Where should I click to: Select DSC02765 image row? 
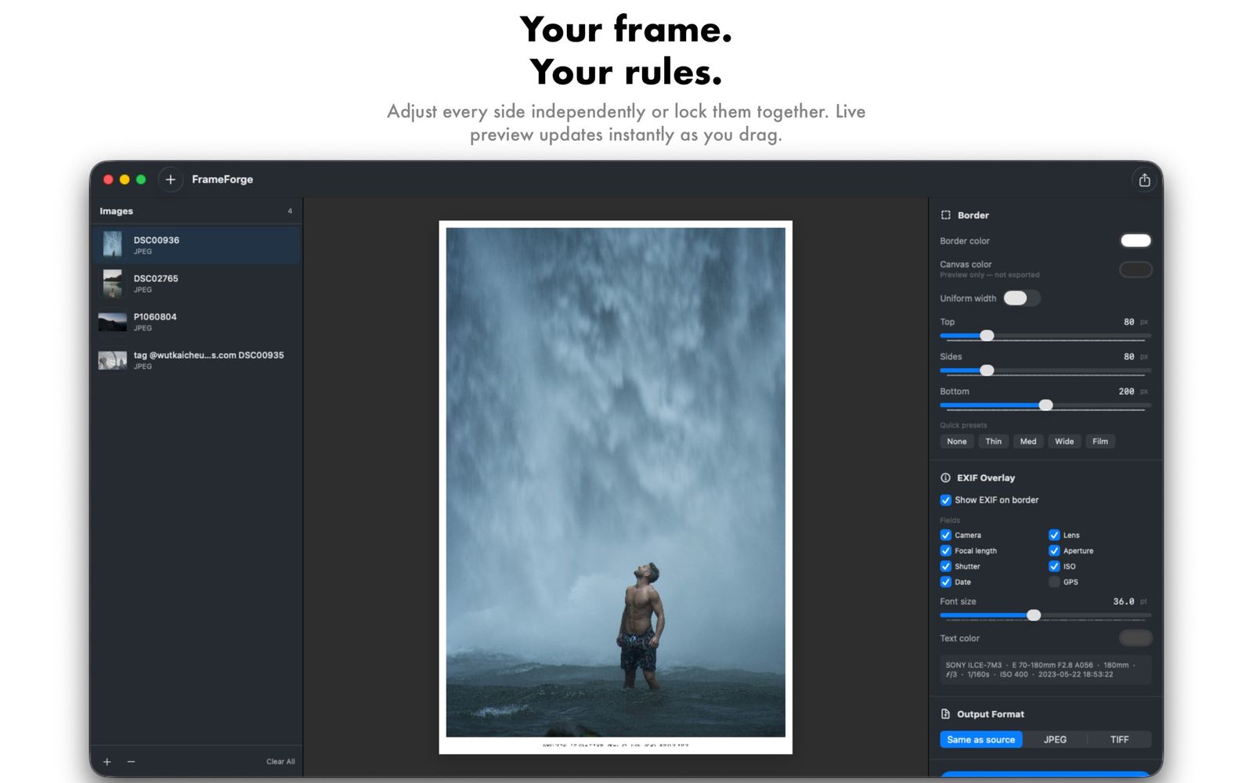coord(196,283)
